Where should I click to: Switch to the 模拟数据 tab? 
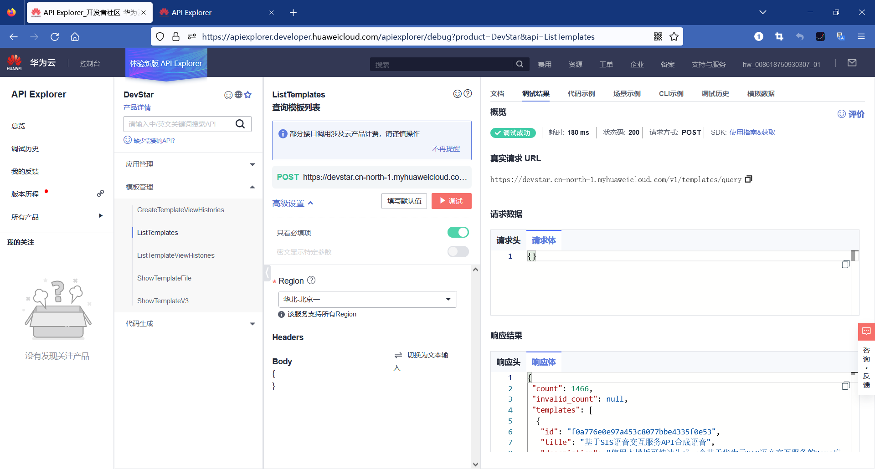761,94
